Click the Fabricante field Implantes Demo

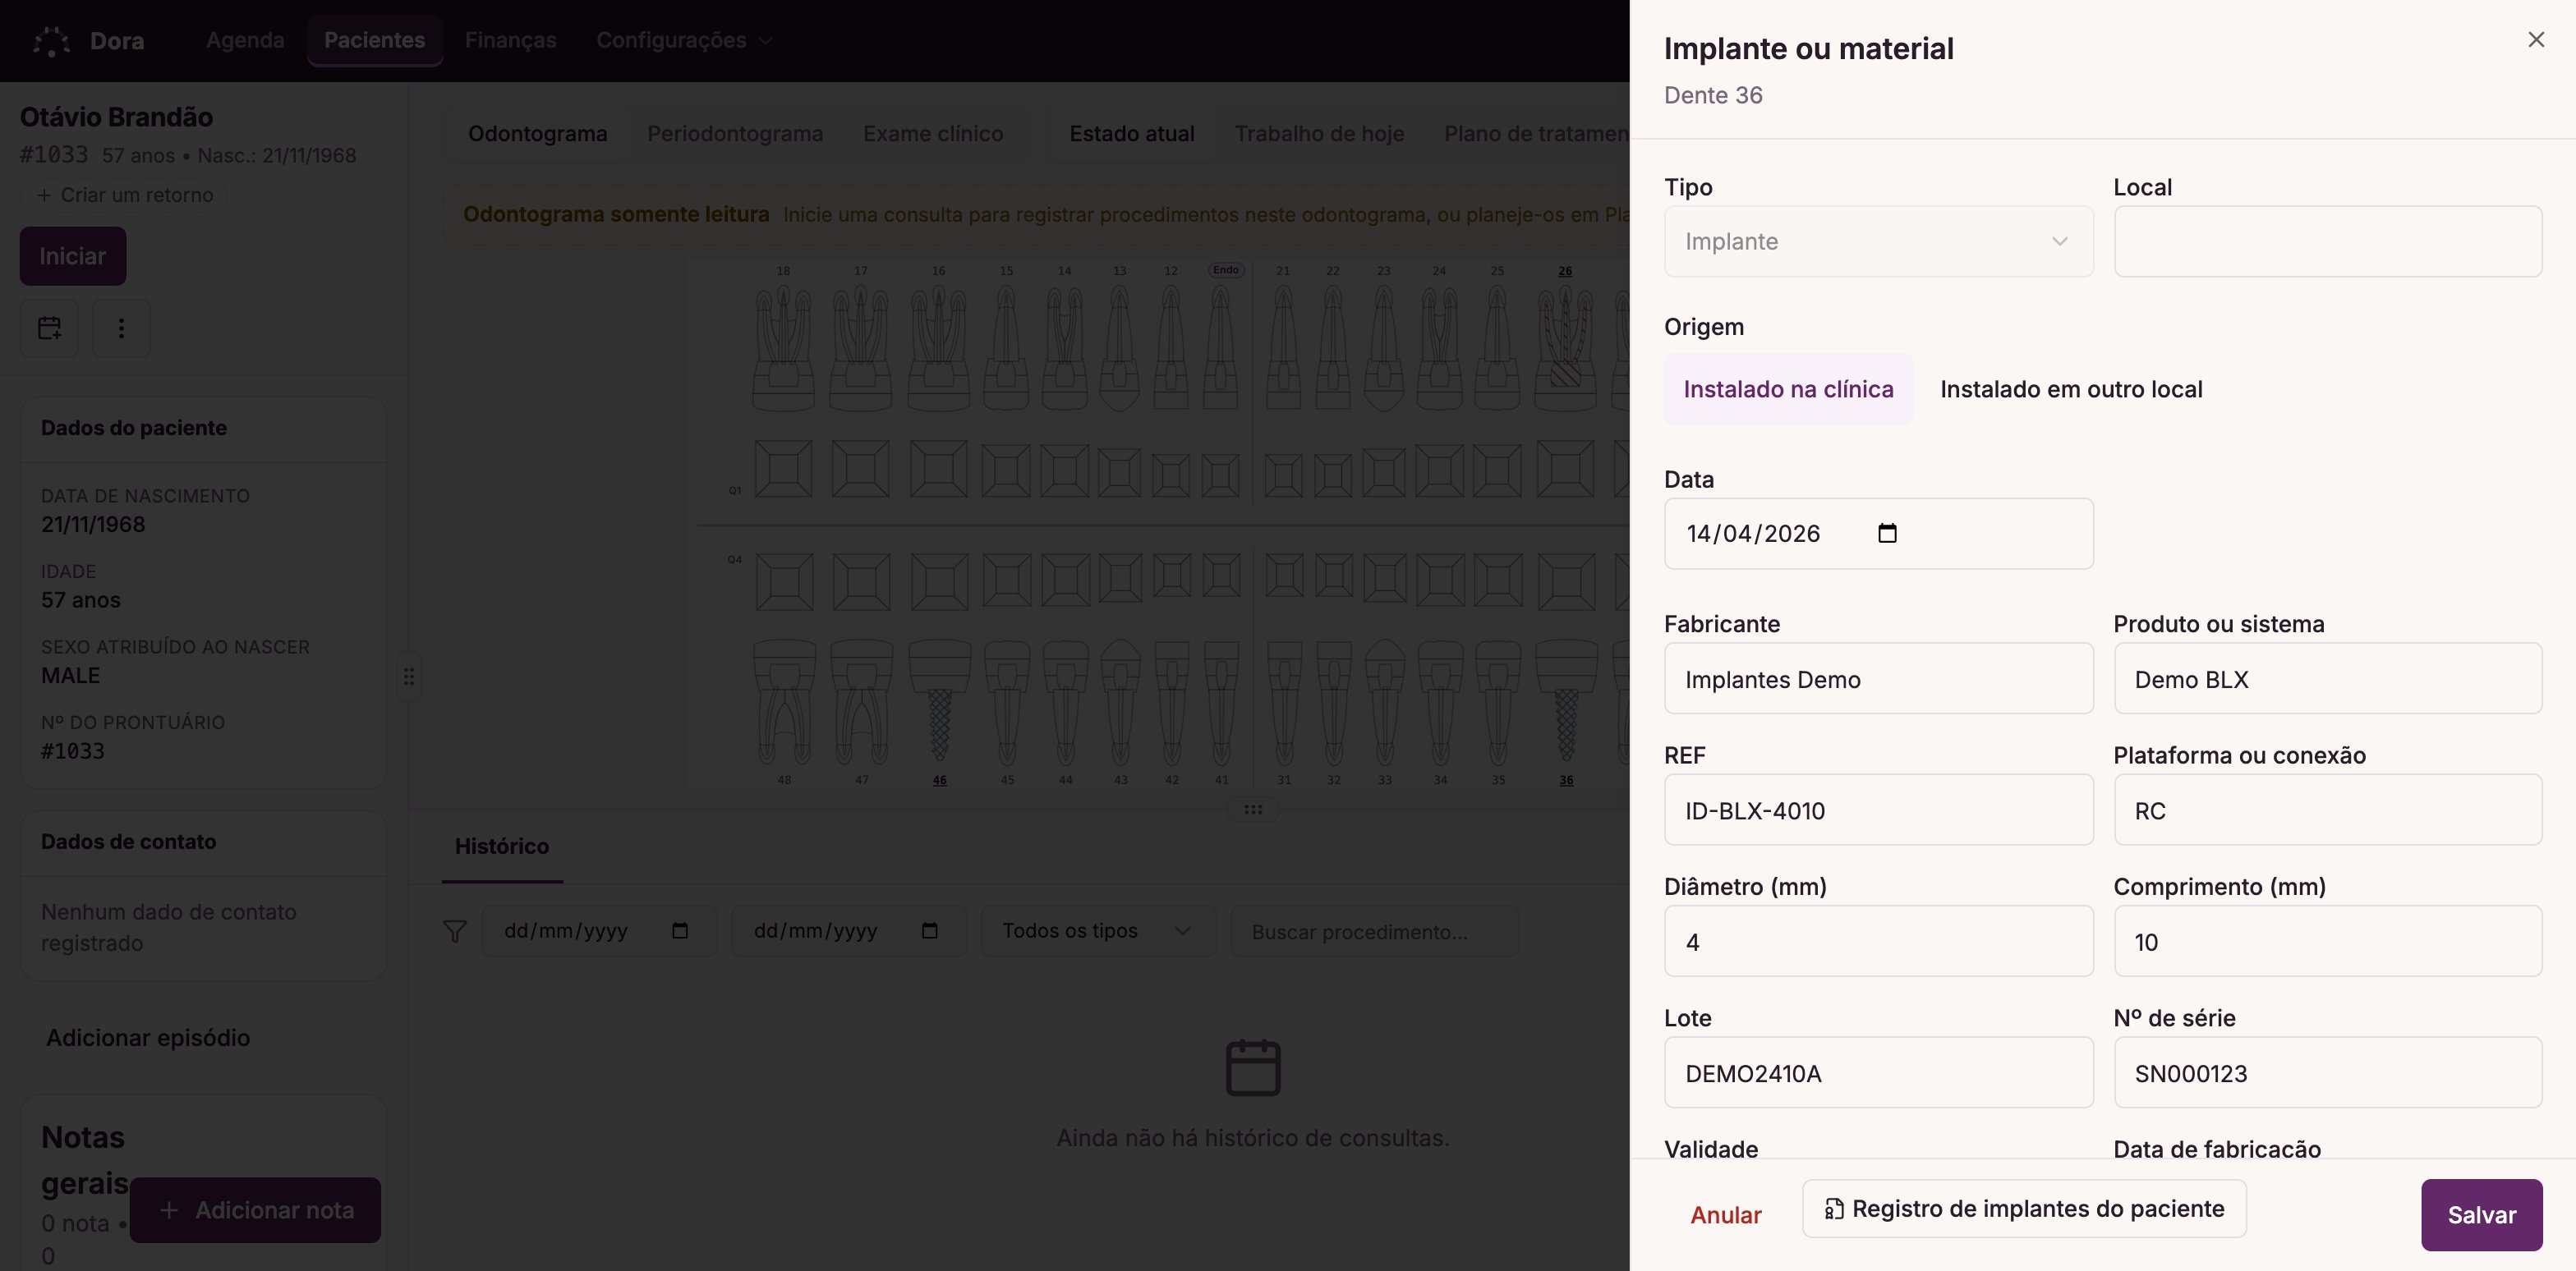1878,678
